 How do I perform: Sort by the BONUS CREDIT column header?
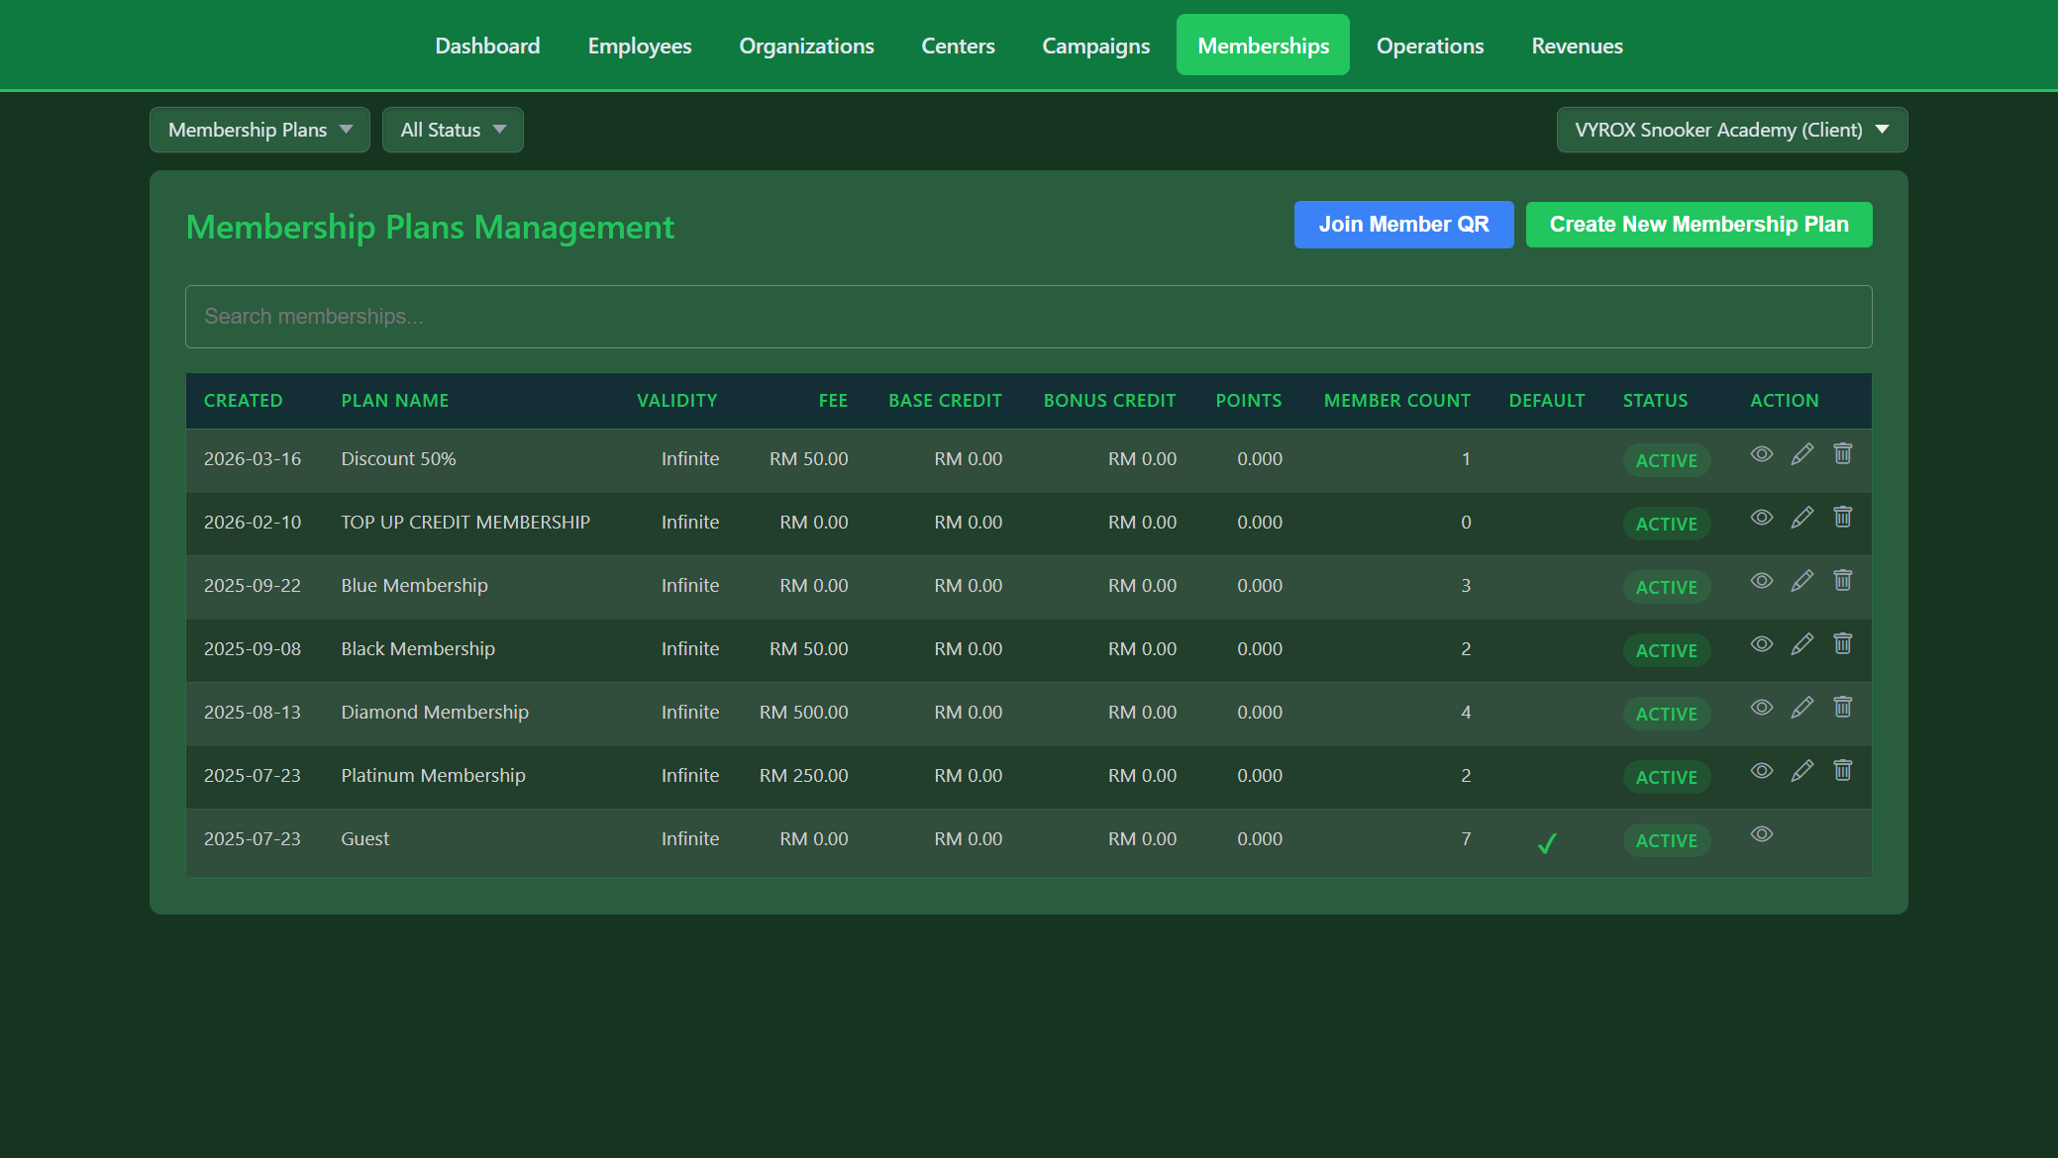tap(1109, 401)
